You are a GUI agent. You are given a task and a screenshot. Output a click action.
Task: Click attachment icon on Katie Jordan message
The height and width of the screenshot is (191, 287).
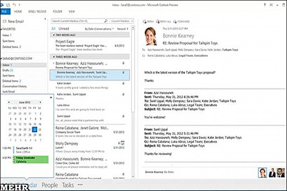pos(123,83)
